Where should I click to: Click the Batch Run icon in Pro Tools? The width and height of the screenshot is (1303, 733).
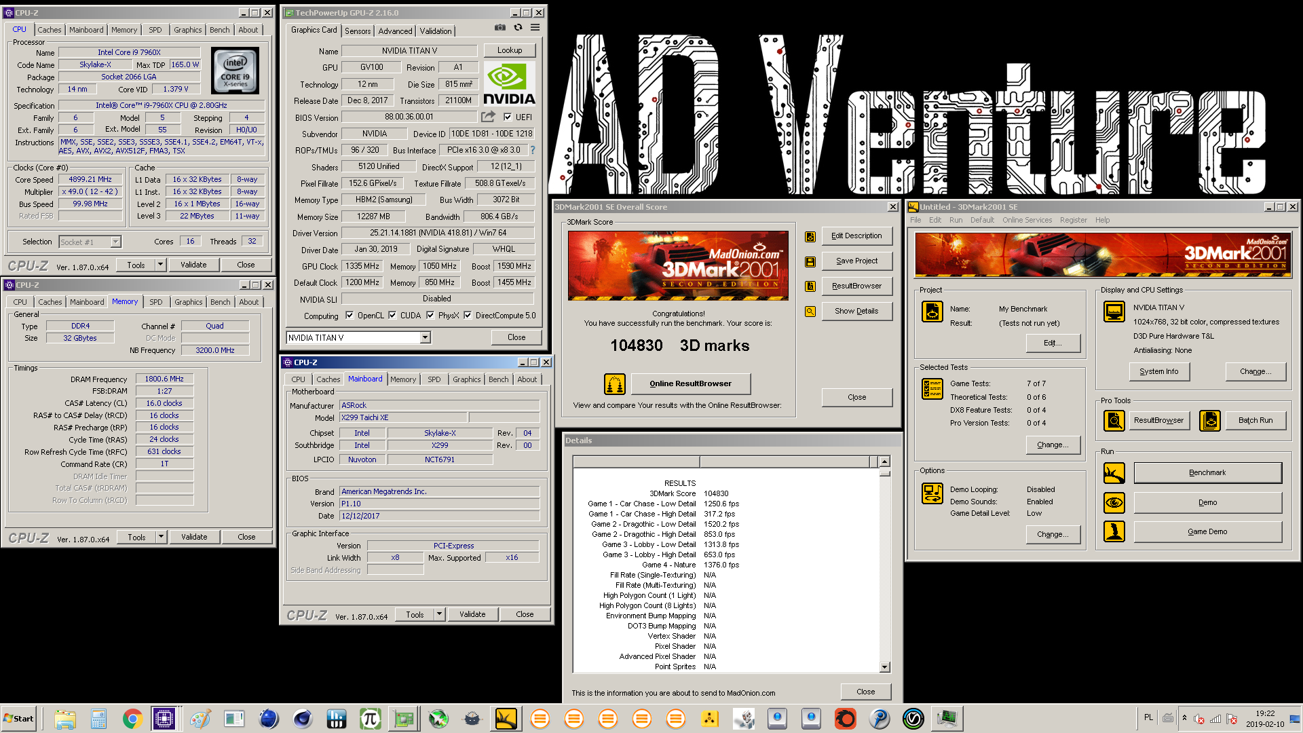(x=1210, y=421)
